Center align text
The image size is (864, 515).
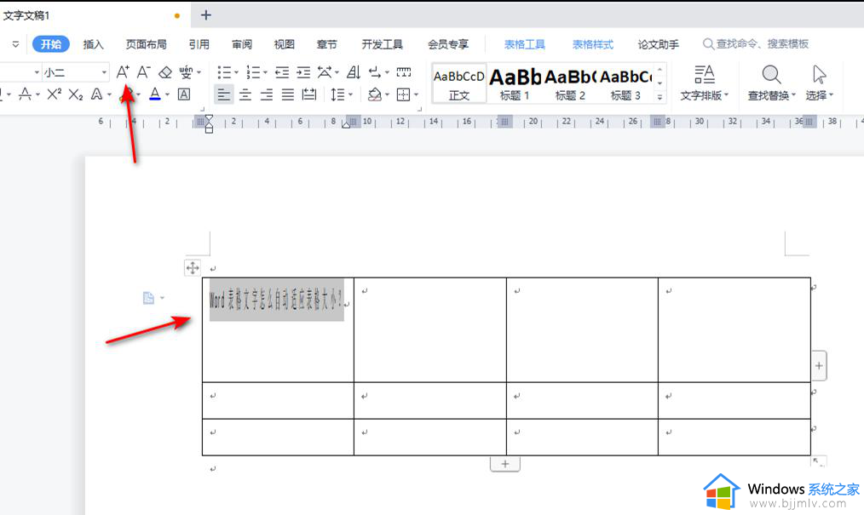[245, 94]
